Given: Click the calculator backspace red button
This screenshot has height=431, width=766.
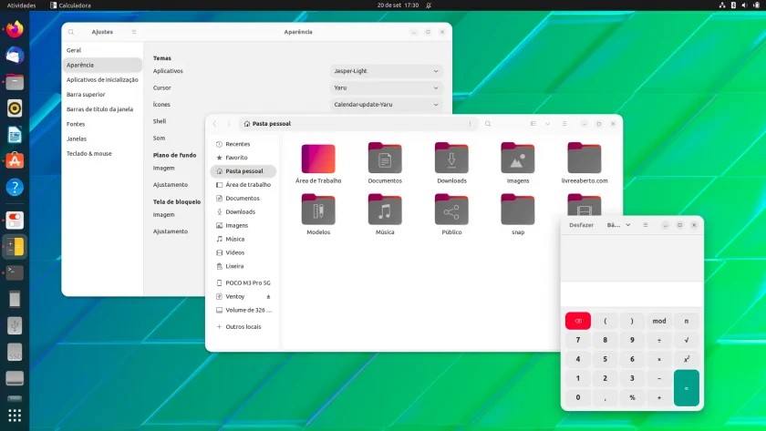Looking at the screenshot, I should (578, 321).
